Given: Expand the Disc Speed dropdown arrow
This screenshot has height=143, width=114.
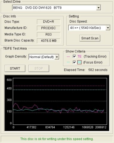Looking at the screenshot, I should [108, 28].
